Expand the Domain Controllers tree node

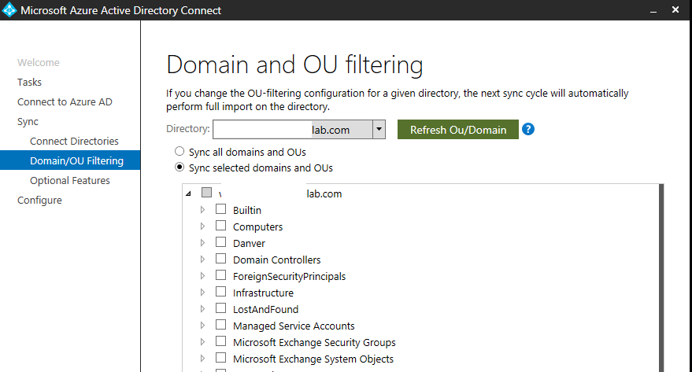point(202,260)
